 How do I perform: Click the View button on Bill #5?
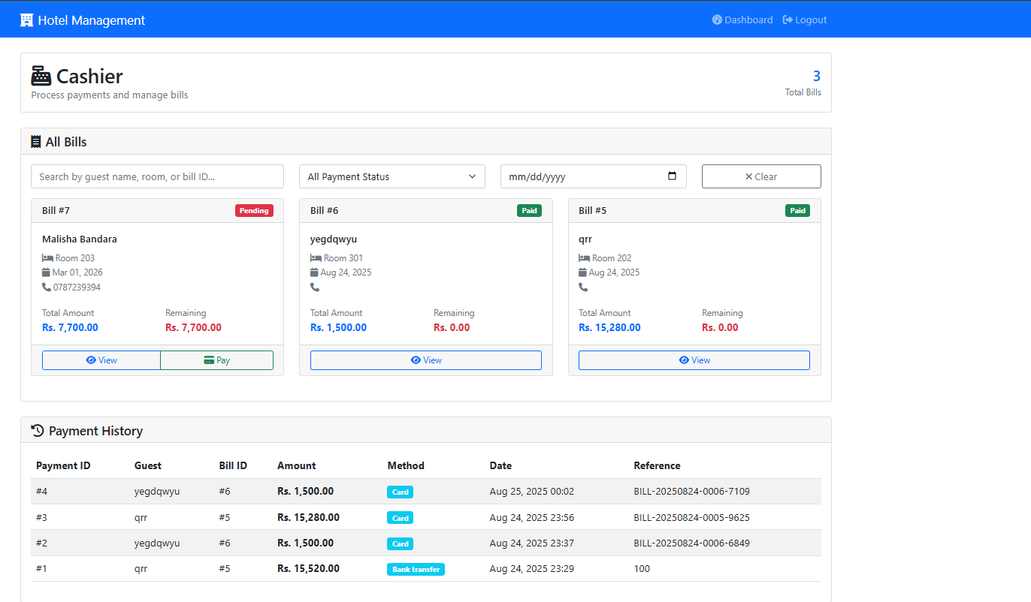[694, 360]
